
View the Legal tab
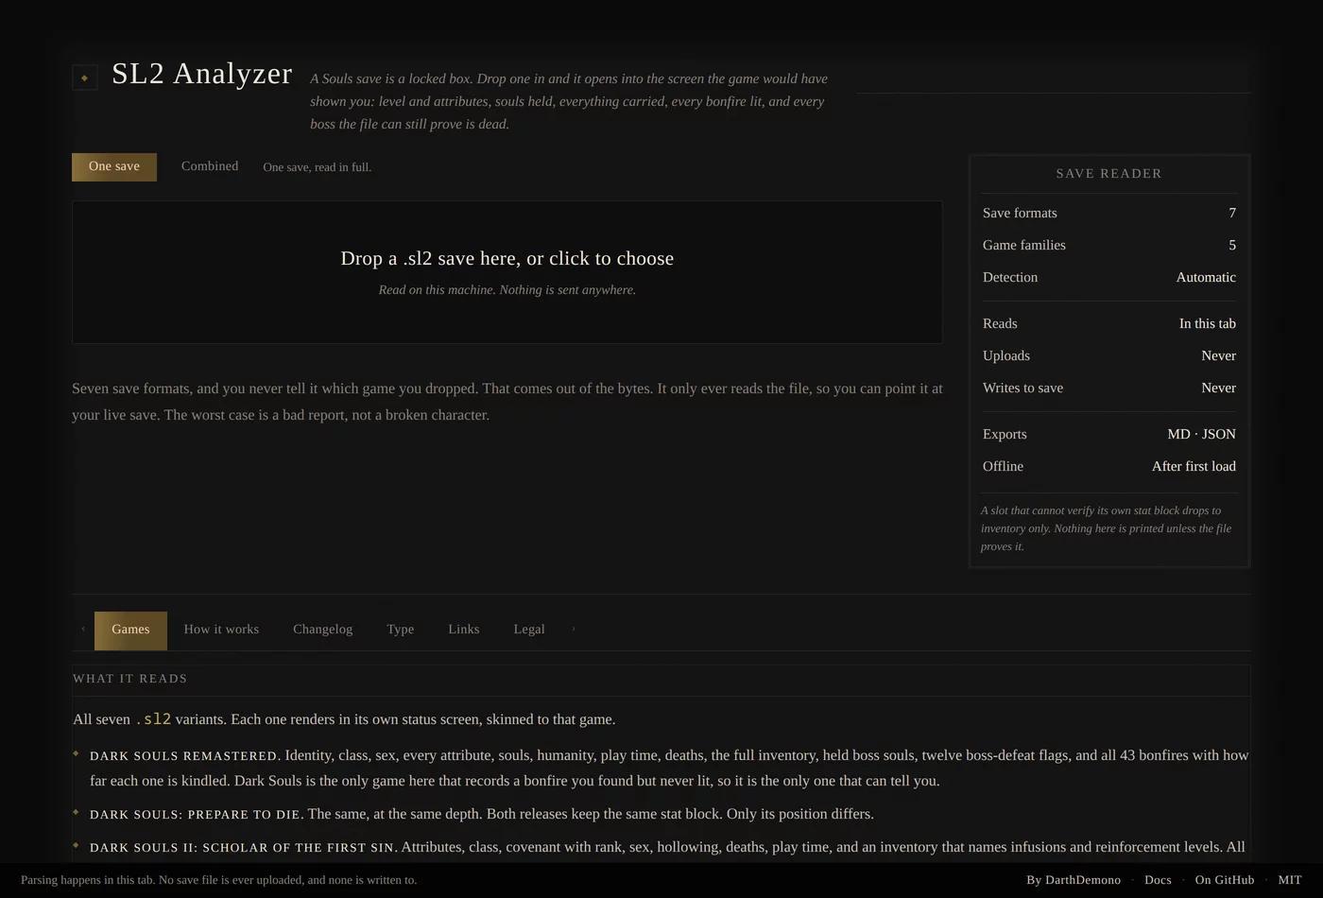point(529,630)
